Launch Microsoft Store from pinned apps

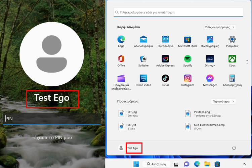coord(187,41)
